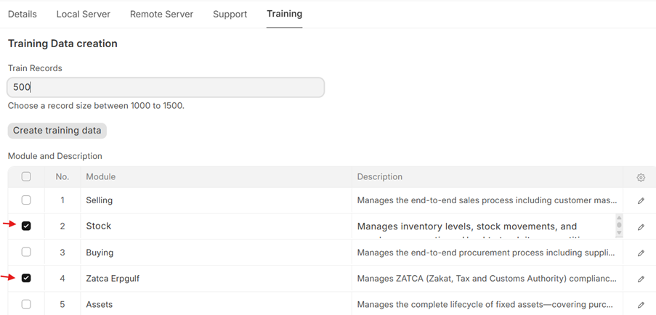Uncheck the Zatca Erpgulf checkbox
656x315 pixels.
point(26,278)
